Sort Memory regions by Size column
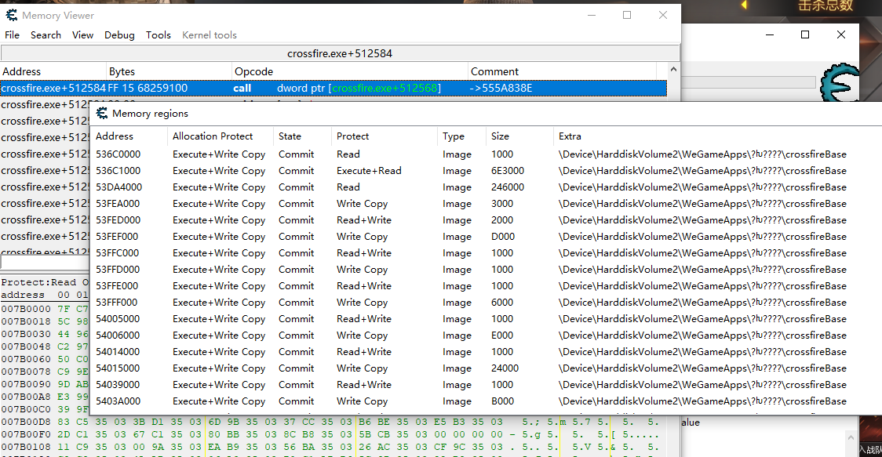 pyautogui.click(x=519, y=136)
